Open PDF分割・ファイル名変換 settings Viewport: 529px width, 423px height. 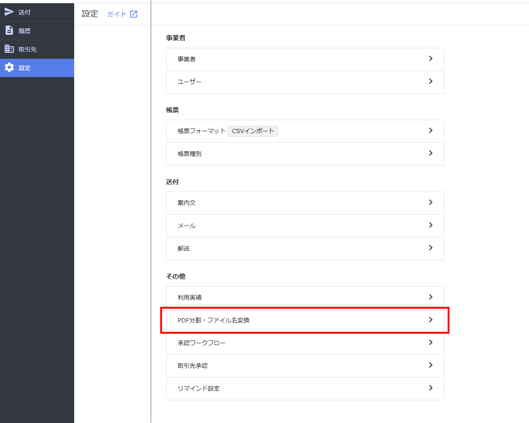214,320
